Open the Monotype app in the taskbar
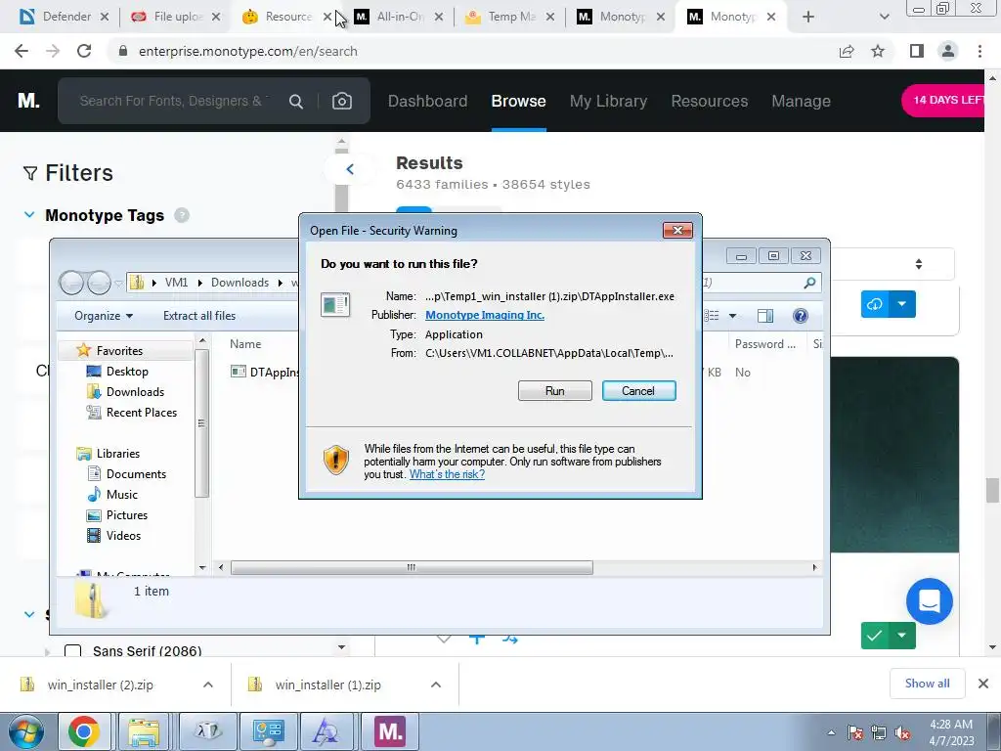This screenshot has width=1001, height=751. pyautogui.click(x=390, y=731)
